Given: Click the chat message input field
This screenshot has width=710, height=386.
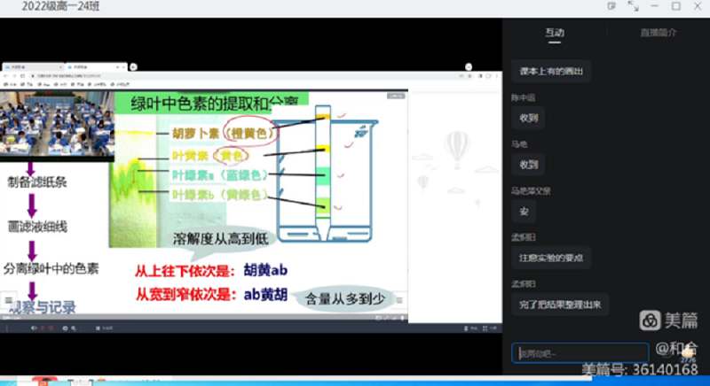Looking at the screenshot, I should click(x=580, y=352).
